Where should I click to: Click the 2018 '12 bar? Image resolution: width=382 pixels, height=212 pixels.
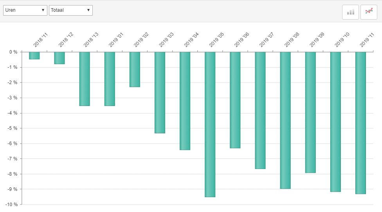coord(59,58)
